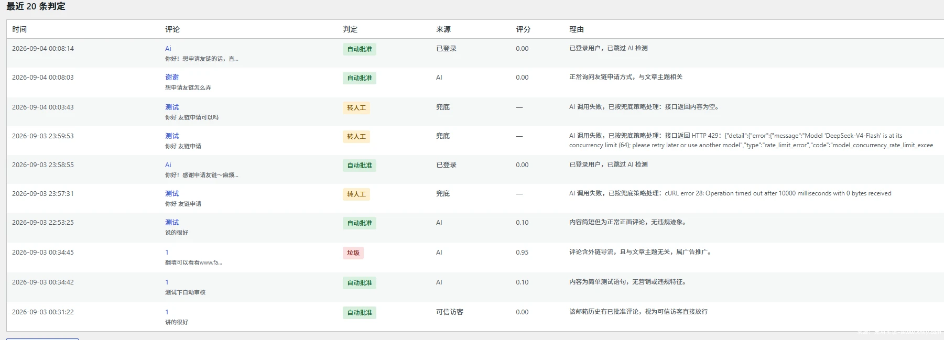The width and height of the screenshot is (944, 340).
Task: Open the Ai author link dated 2026-09-04 00:08:14
Action: (168, 49)
